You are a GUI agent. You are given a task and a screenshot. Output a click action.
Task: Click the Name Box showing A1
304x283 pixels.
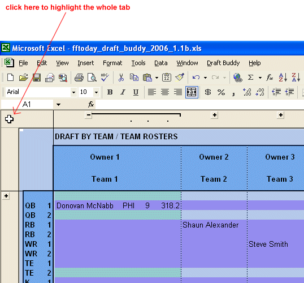tap(27, 105)
